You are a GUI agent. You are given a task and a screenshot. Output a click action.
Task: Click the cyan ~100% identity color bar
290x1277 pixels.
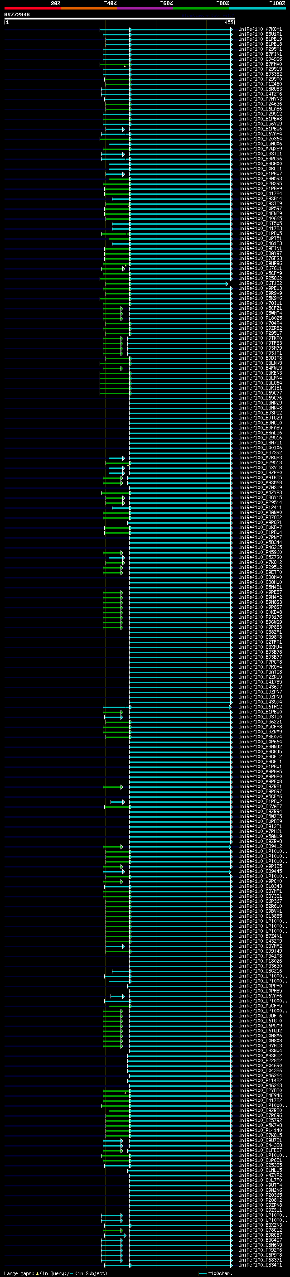click(x=258, y=8)
